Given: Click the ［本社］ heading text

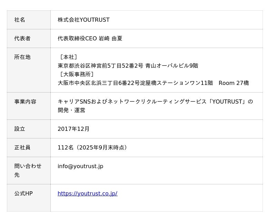Looking at the screenshot, I should [68, 57].
